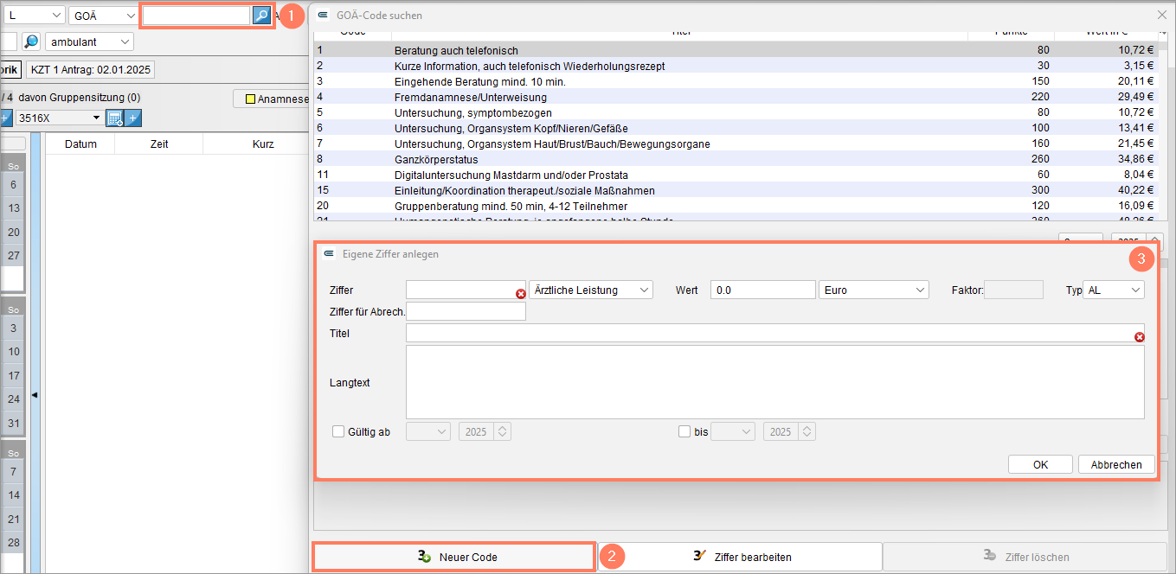This screenshot has height=574, width=1176.
Task: Collapse the calendar panel with the black arrow
Action: point(35,395)
